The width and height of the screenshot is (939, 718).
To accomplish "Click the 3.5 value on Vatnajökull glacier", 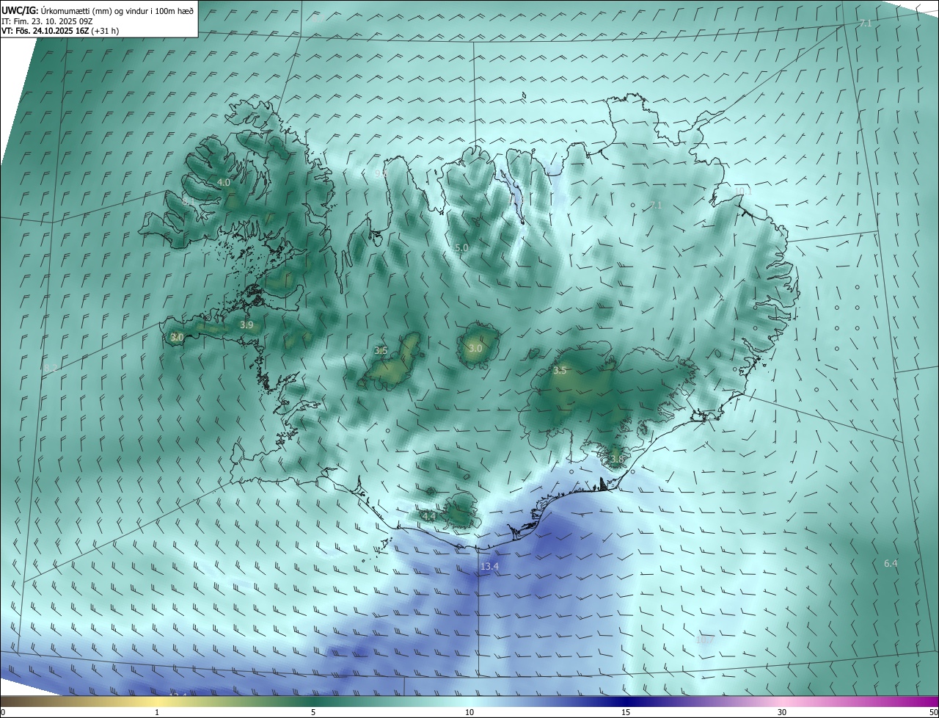I will [560, 371].
